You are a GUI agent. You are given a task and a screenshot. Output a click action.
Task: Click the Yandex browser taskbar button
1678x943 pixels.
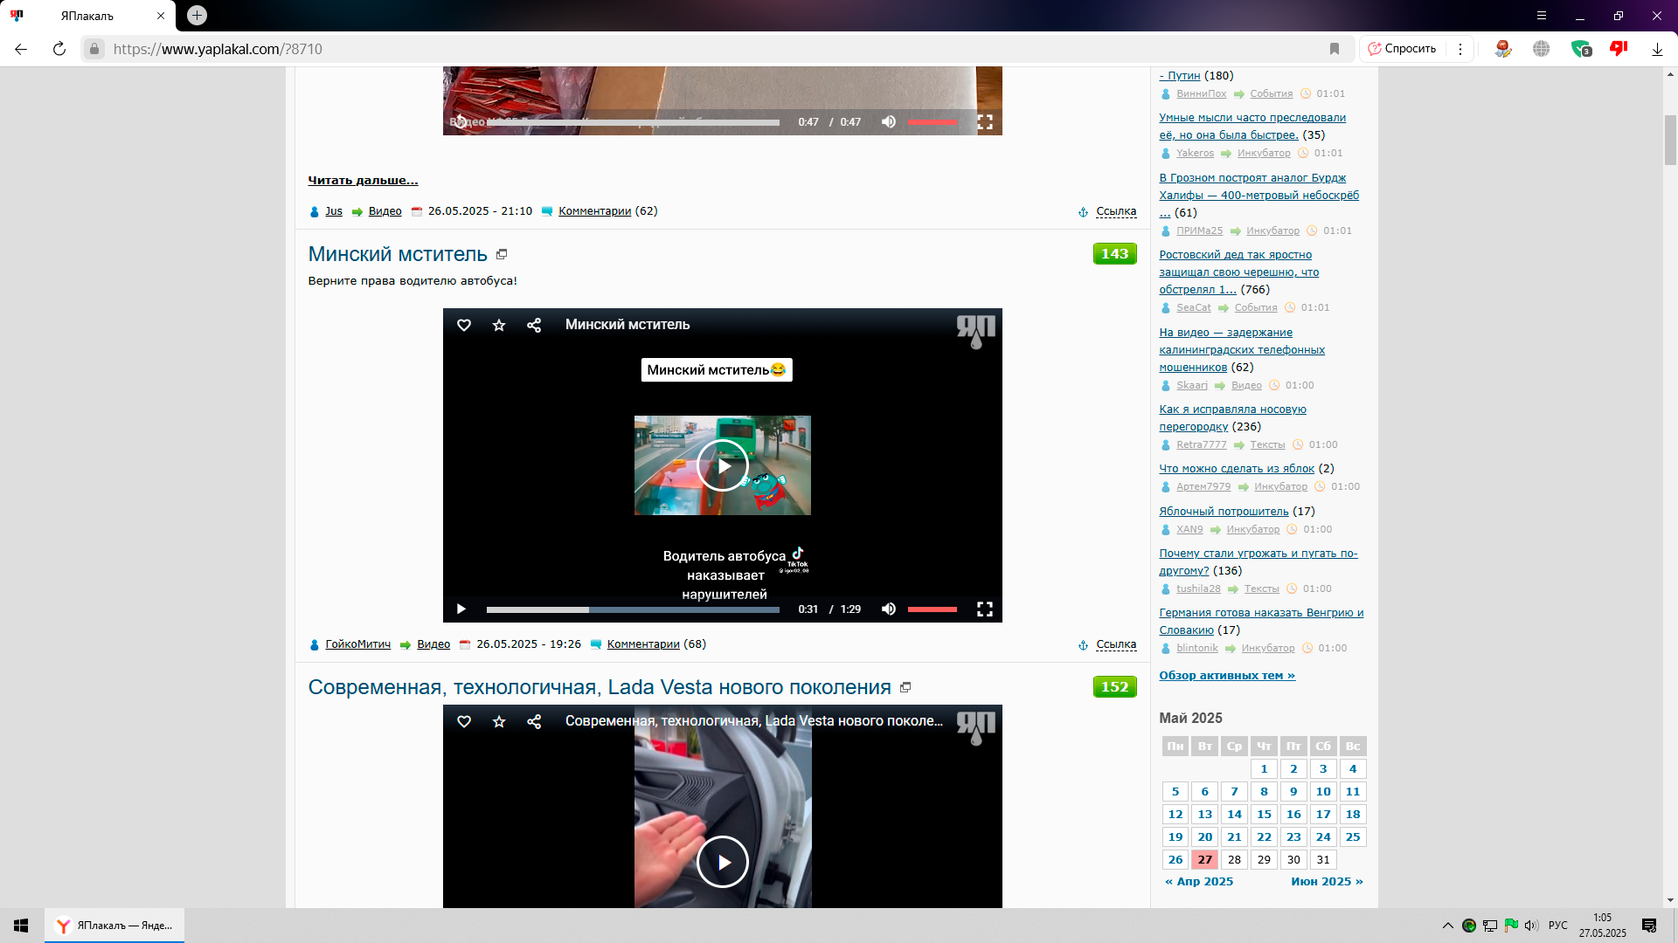click(114, 926)
